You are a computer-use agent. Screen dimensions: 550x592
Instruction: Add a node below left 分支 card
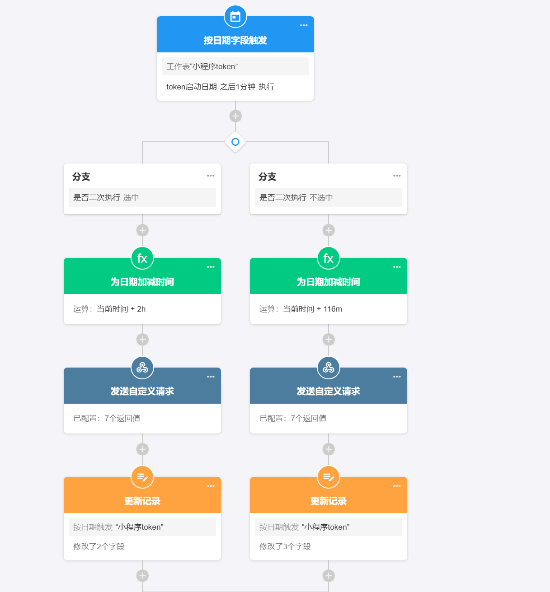coord(142,230)
